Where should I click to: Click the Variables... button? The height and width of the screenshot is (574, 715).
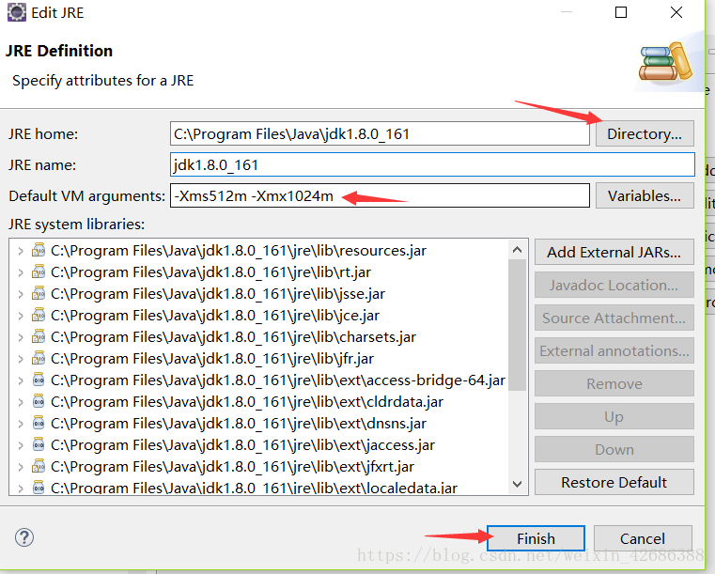pyautogui.click(x=645, y=195)
